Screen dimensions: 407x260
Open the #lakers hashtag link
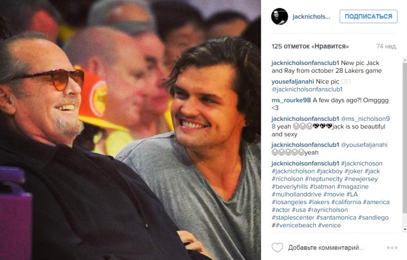(x=319, y=202)
